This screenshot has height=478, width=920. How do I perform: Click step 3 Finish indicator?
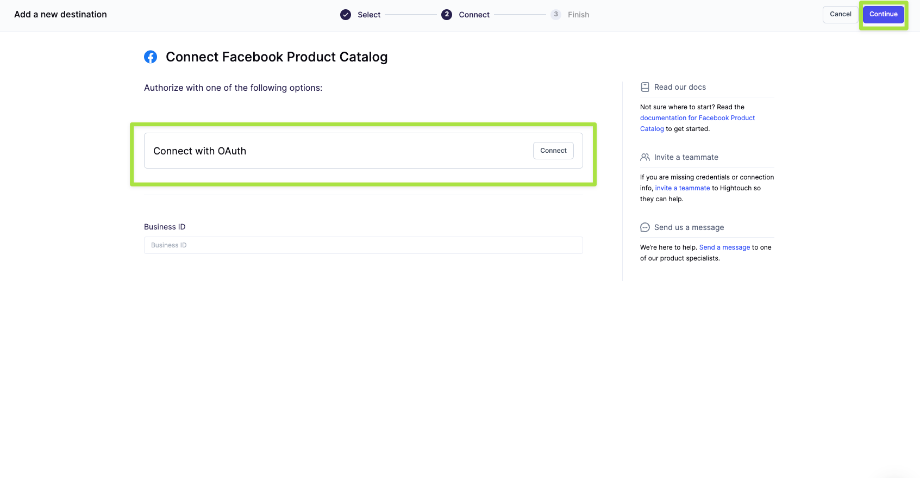(x=556, y=15)
